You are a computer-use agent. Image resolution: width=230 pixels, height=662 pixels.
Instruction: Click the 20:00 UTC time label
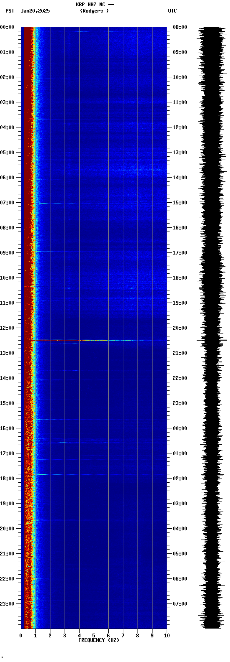pyautogui.click(x=180, y=328)
